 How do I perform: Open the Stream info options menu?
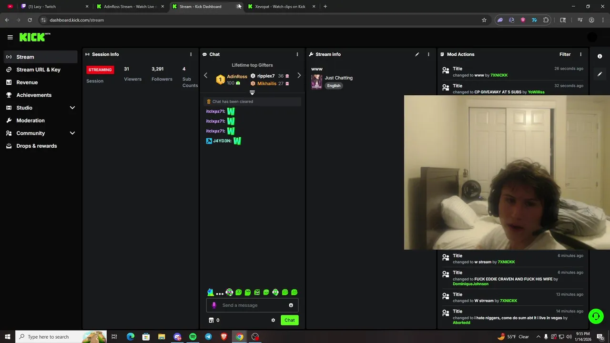(x=428, y=54)
